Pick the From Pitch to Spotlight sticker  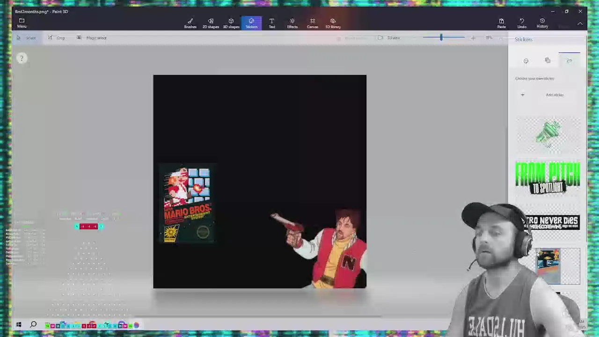548,178
